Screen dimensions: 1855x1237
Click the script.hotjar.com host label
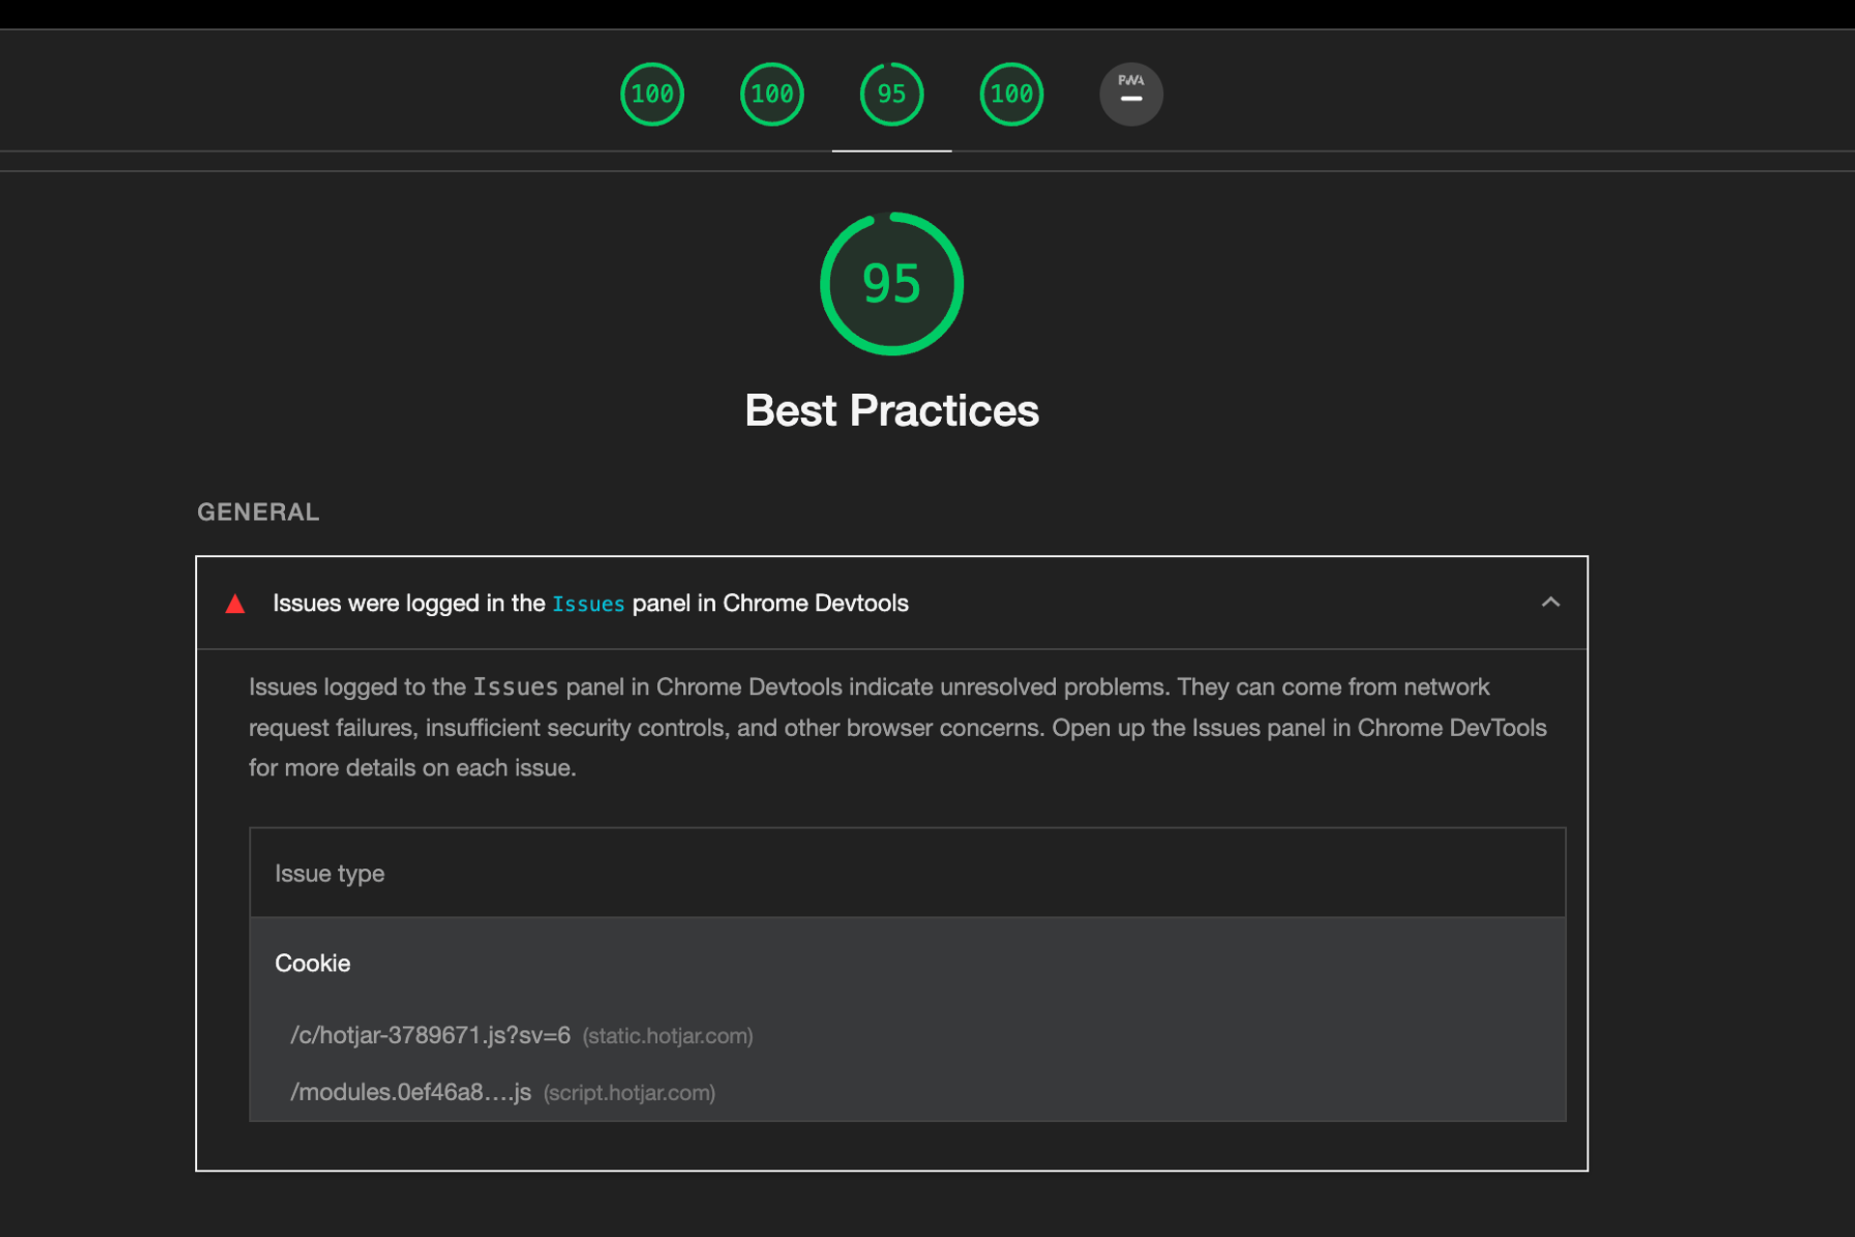(x=629, y=1093)
